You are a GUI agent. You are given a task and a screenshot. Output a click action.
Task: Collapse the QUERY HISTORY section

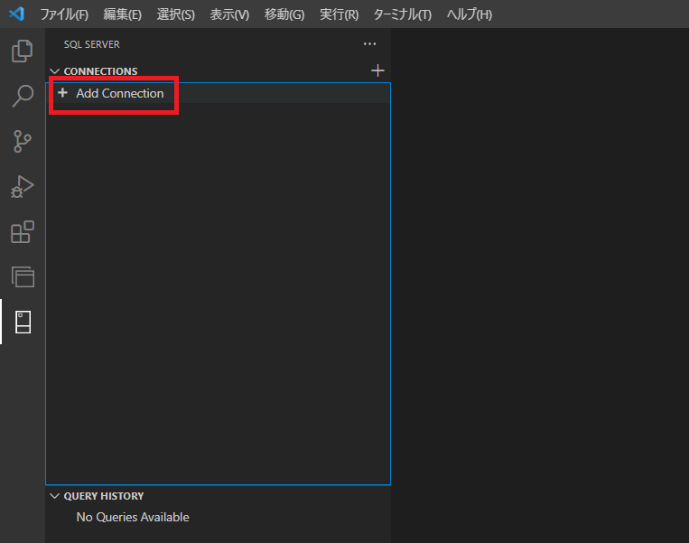[54, 496]
